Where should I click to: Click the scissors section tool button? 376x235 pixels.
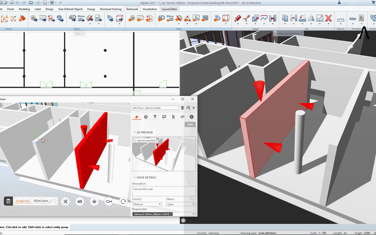[x=66, y=201]
